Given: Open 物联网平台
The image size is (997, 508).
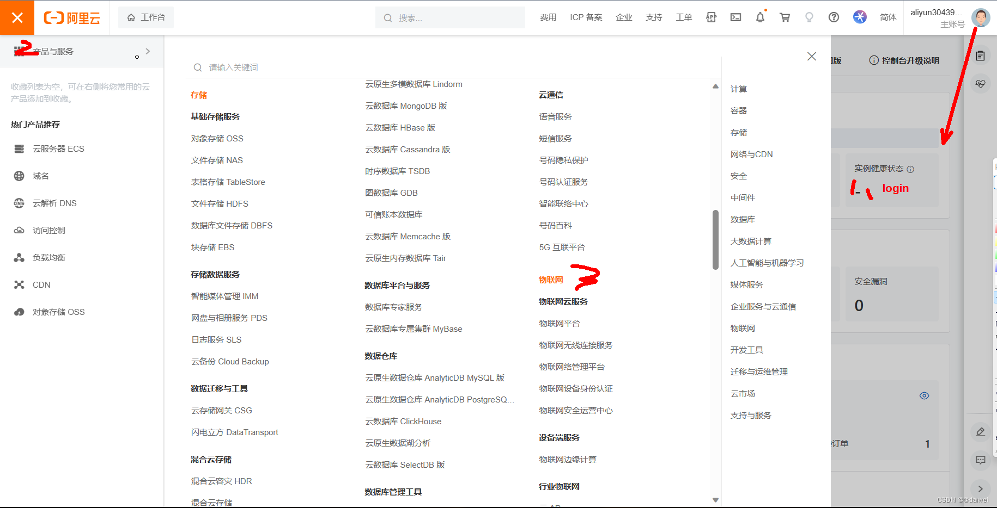Looking at the screenshot, I should coord(560,324).
